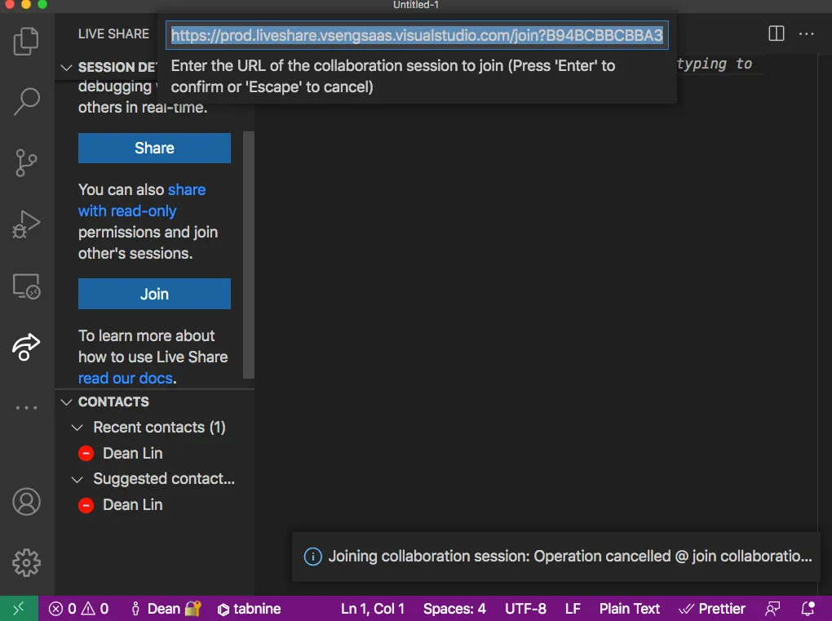Change file encoding via UTF-8

[x=525, y=609]
